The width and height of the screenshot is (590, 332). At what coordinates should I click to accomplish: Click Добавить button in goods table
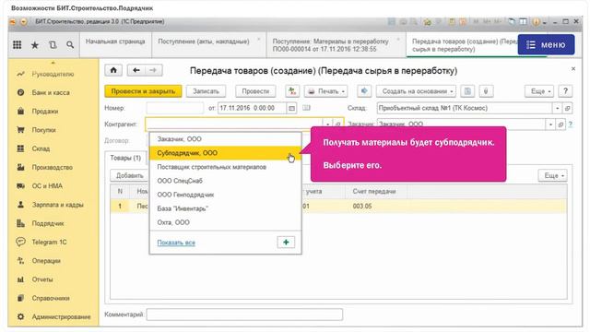(129, 175)
